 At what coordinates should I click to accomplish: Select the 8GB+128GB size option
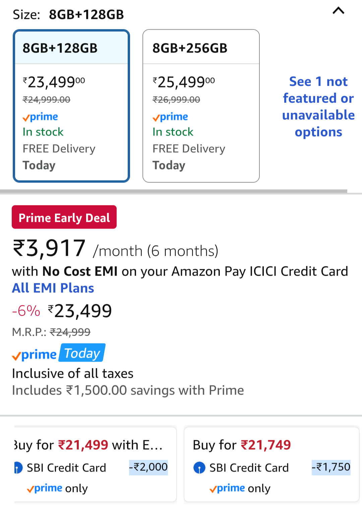71,106
